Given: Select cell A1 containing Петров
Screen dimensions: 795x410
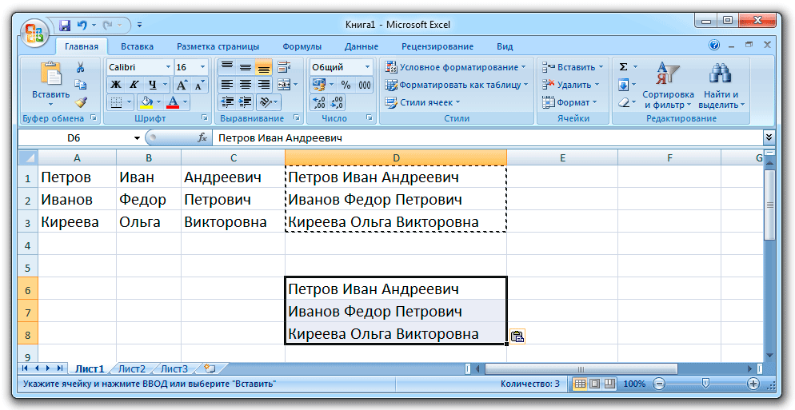Looking at the screenshot, I should (x=77, y=177).
